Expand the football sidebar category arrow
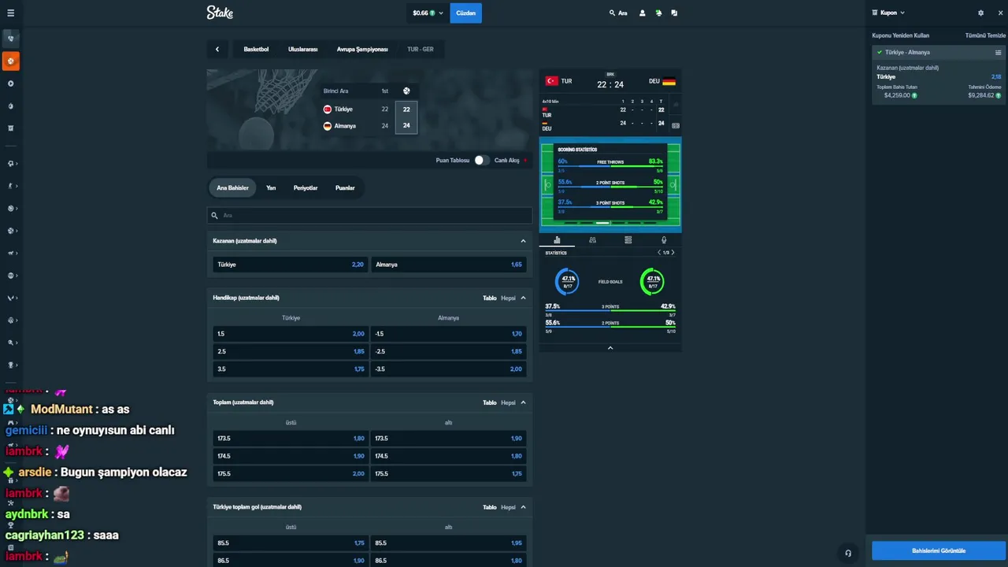The image size is (1008, 567). coord(17,164)
